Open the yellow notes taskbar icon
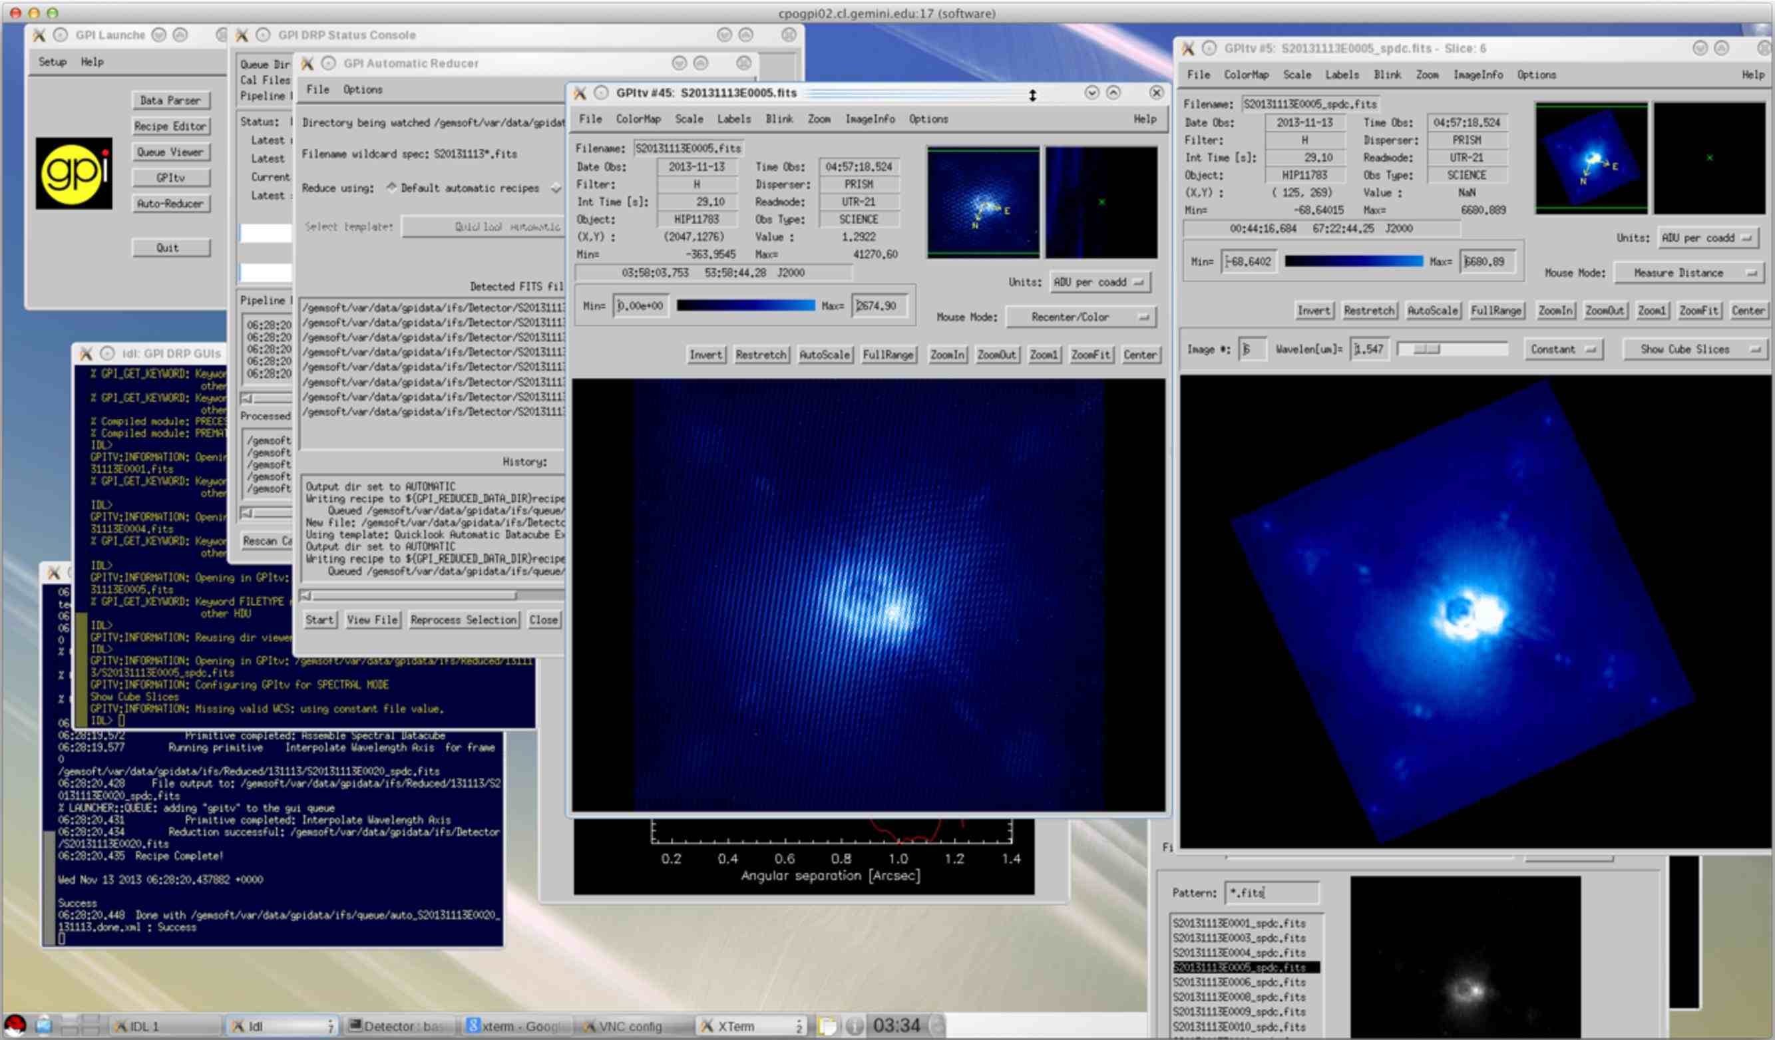Viewport: 1775px width, 1040px height. [828, 1026]
